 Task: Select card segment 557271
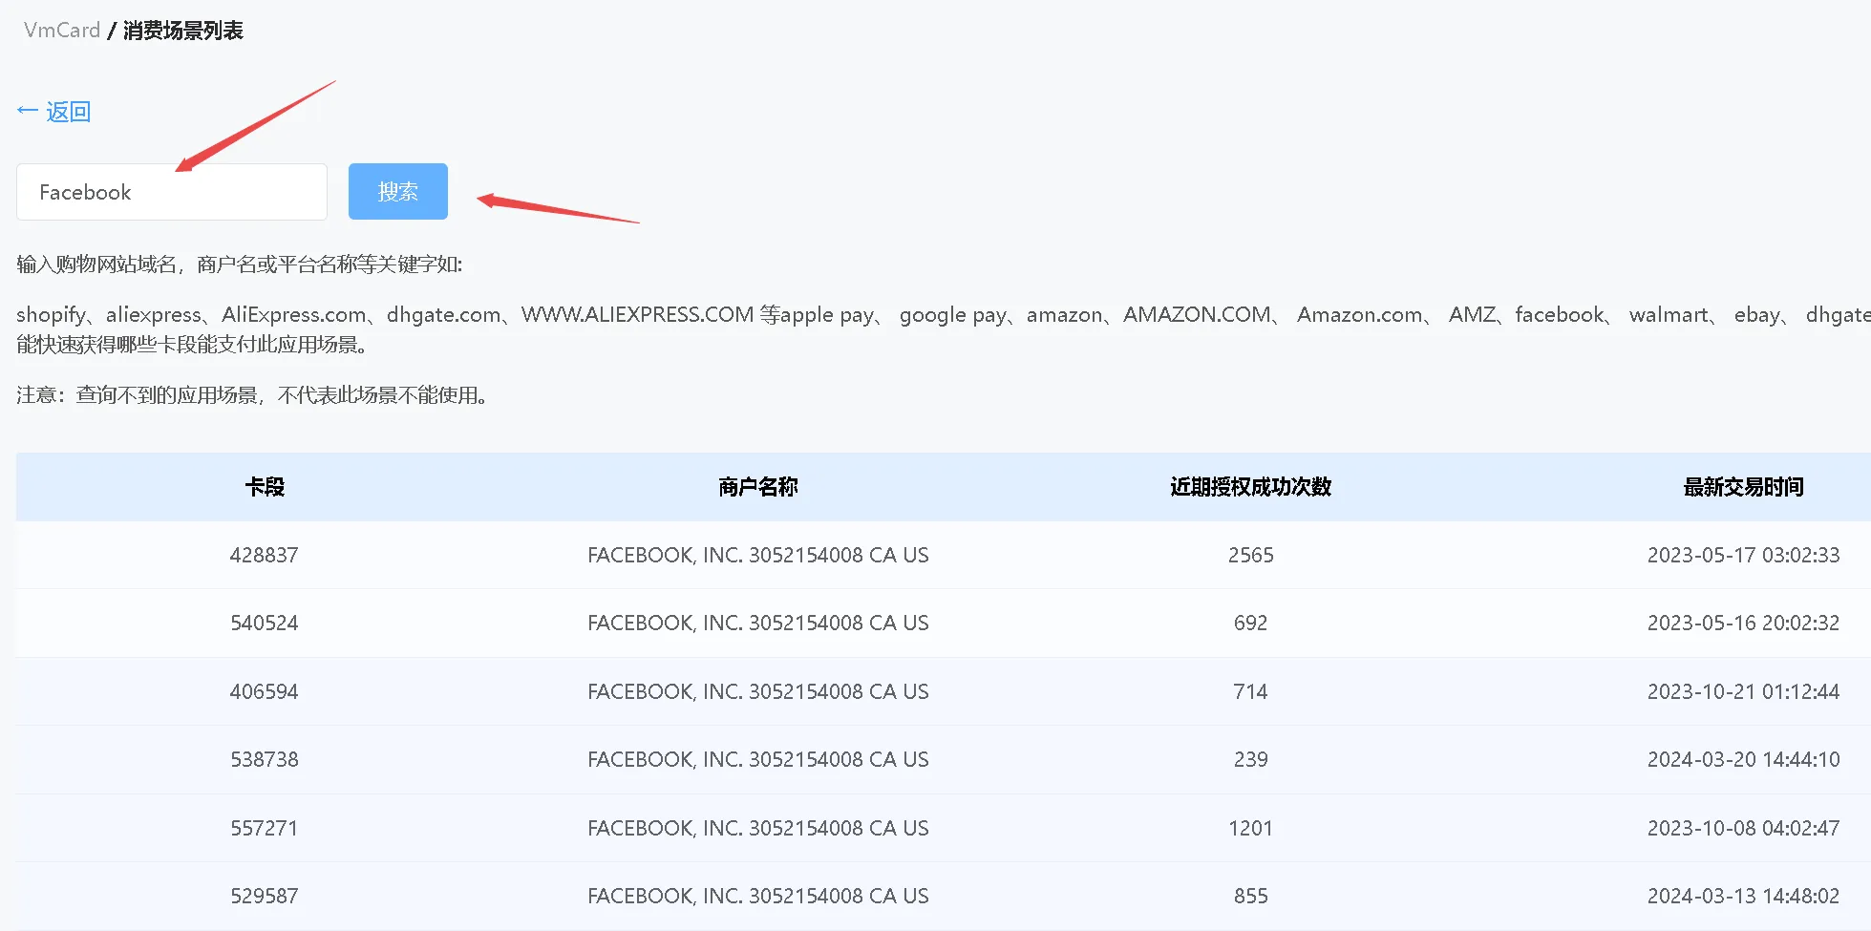[265, 828]
